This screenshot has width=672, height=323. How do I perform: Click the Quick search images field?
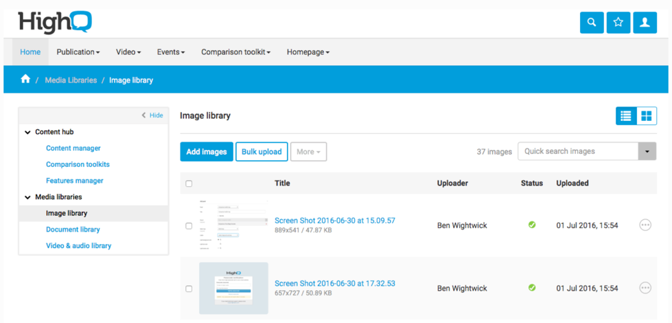tap(577, 151)
